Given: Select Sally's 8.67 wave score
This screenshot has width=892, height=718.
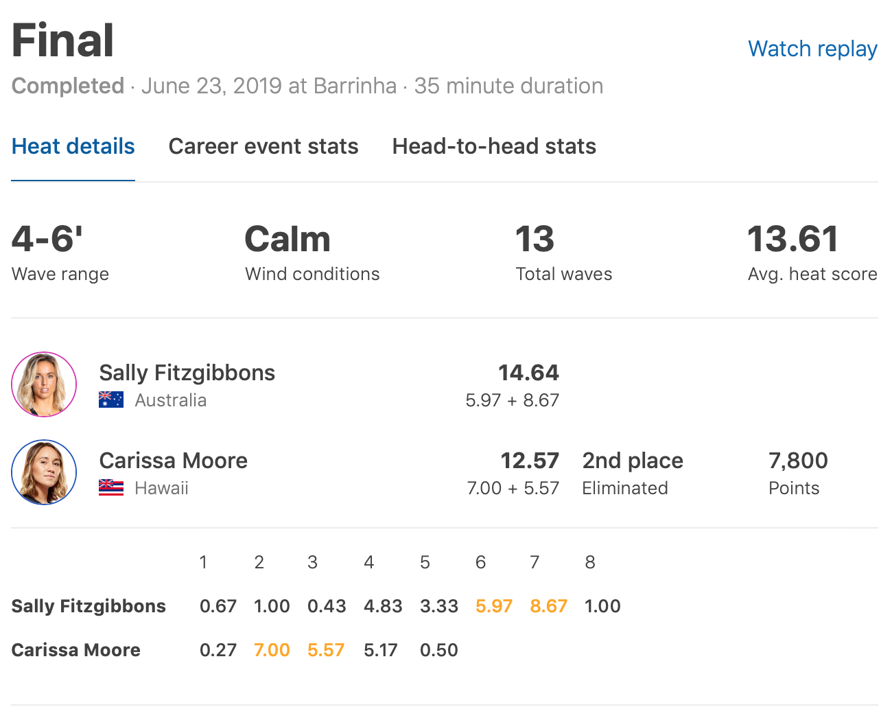Looking at the screenshot, I should (548, 606).
